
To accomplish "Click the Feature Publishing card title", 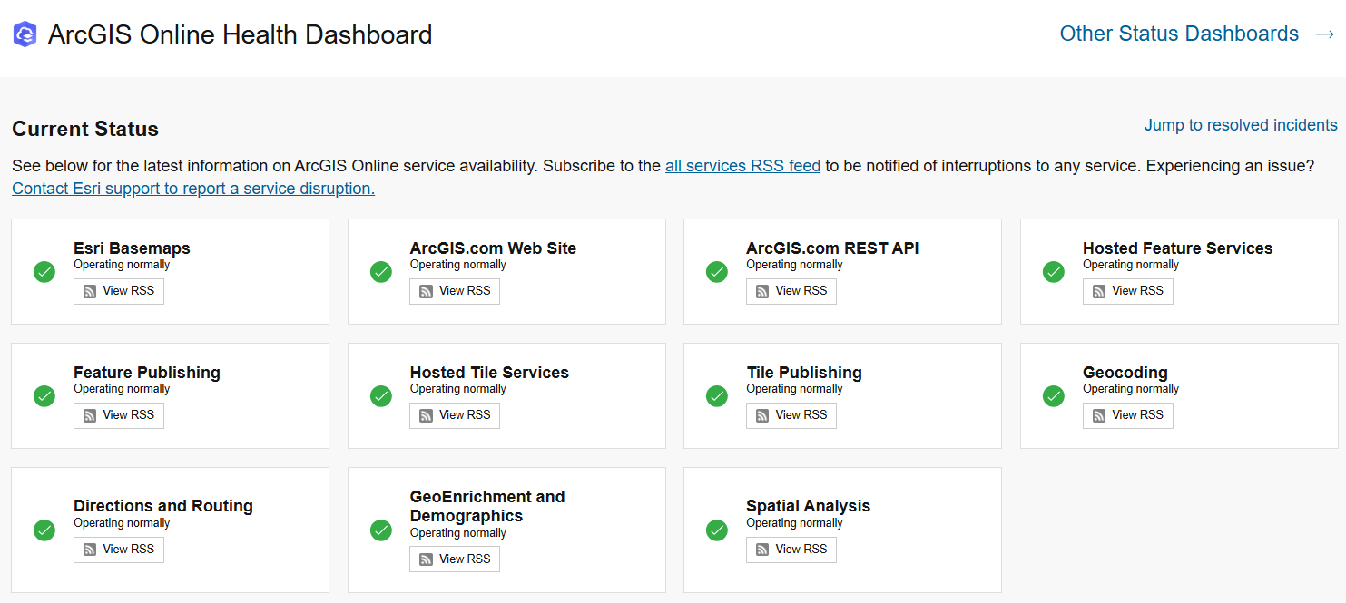I will [147, 373].
